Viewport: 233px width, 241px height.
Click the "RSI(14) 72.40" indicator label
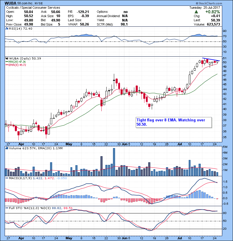coord(21,28)
